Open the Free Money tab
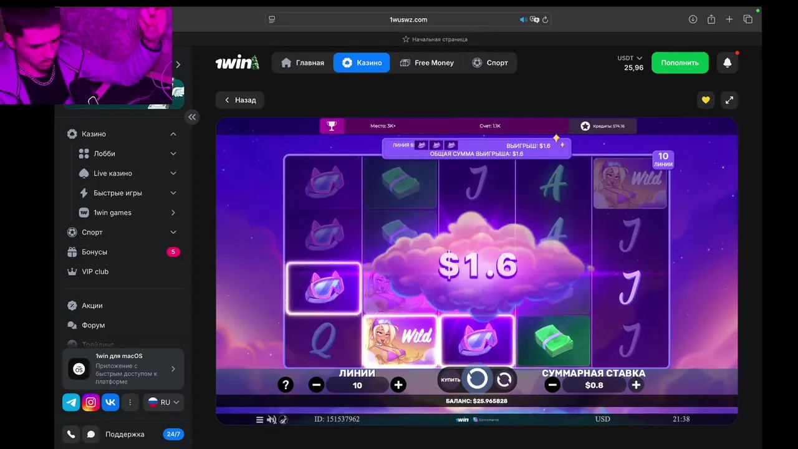The height and width of the screenshot is (449, 798). pyautogui.click(x=427, y=63)
